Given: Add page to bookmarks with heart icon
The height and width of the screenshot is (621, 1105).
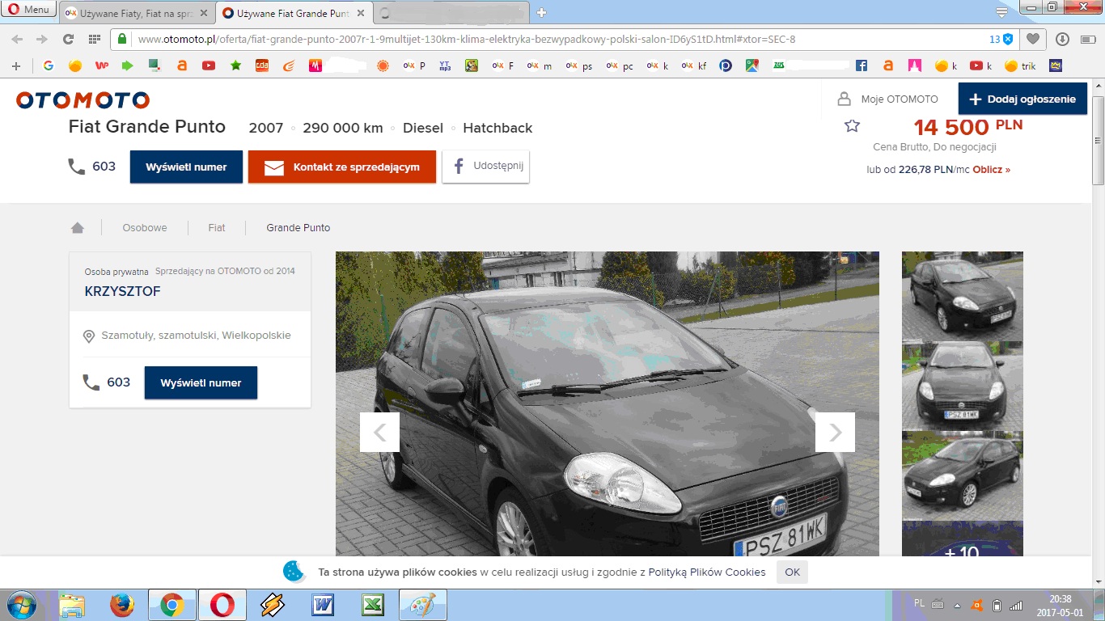Looking at the screenshot, I should (x=1033, y=39).
